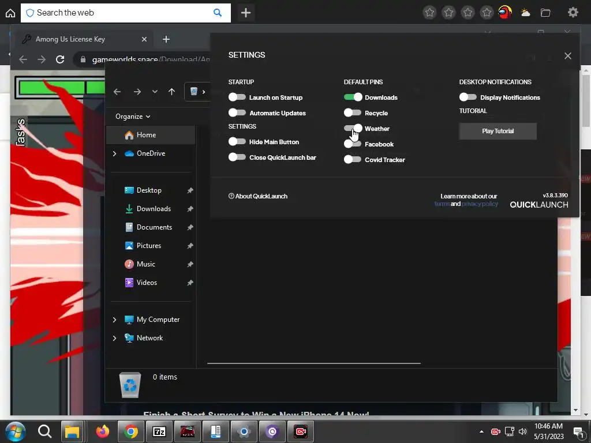
Task: Unpin Desktop using its pin icon
Action: pos(190,190)
